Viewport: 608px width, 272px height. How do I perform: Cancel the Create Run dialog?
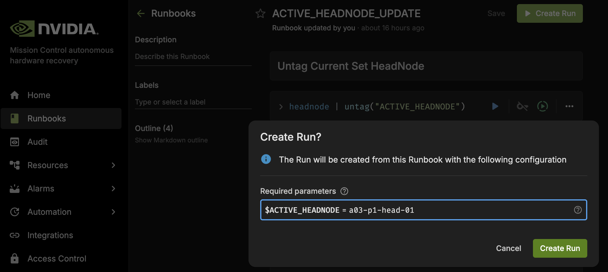(x=508, y=248)
